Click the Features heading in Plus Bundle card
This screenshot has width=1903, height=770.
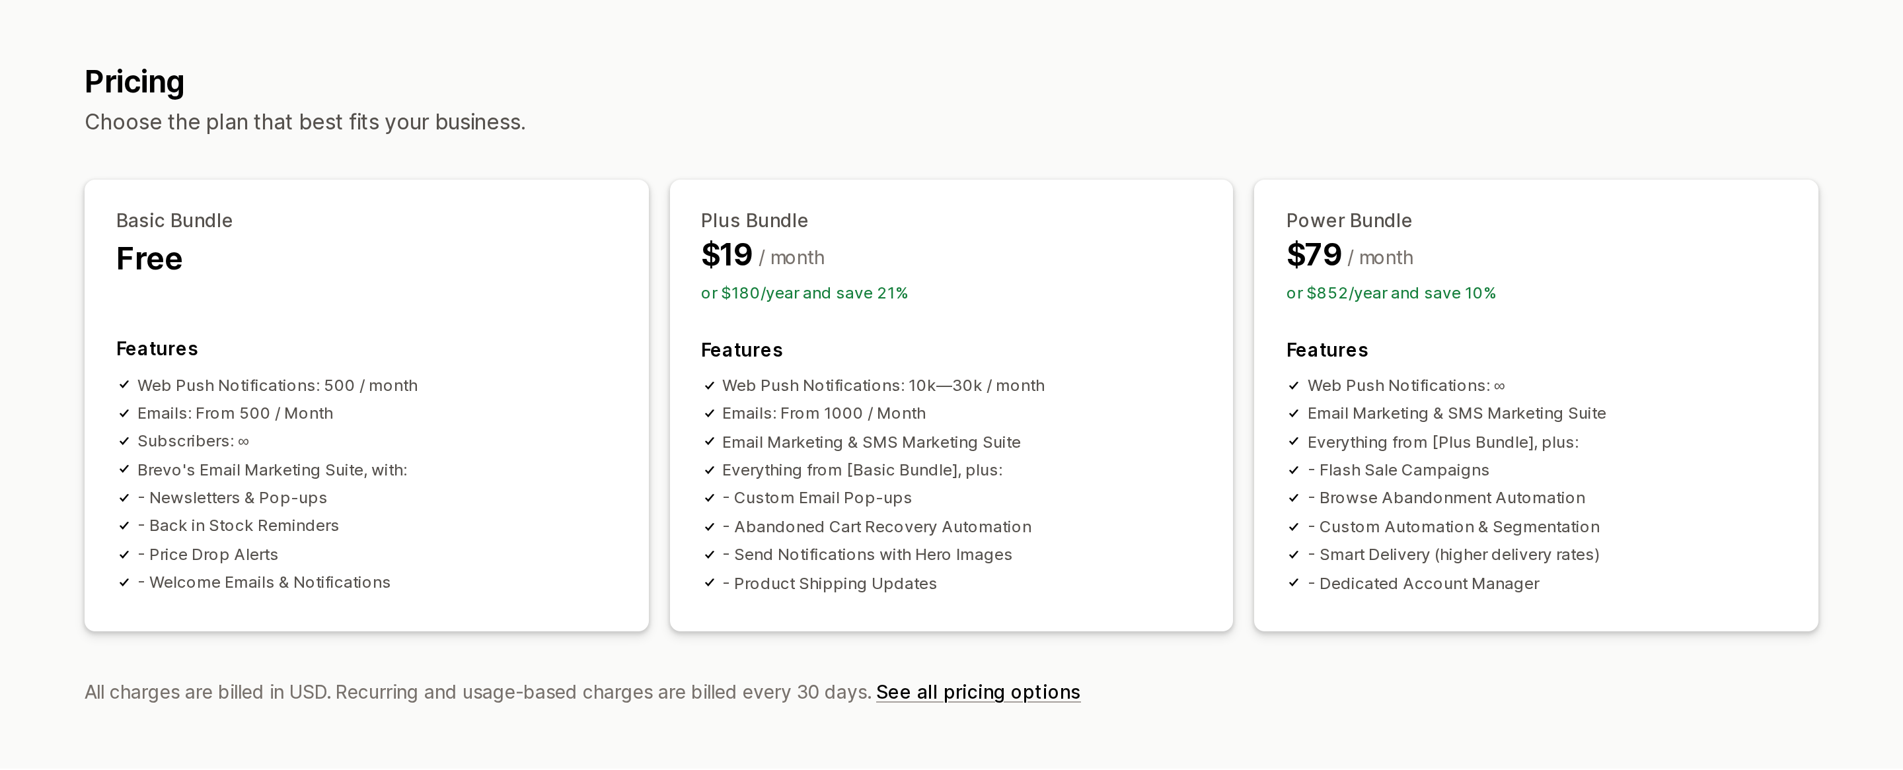[x=741, y=350]
